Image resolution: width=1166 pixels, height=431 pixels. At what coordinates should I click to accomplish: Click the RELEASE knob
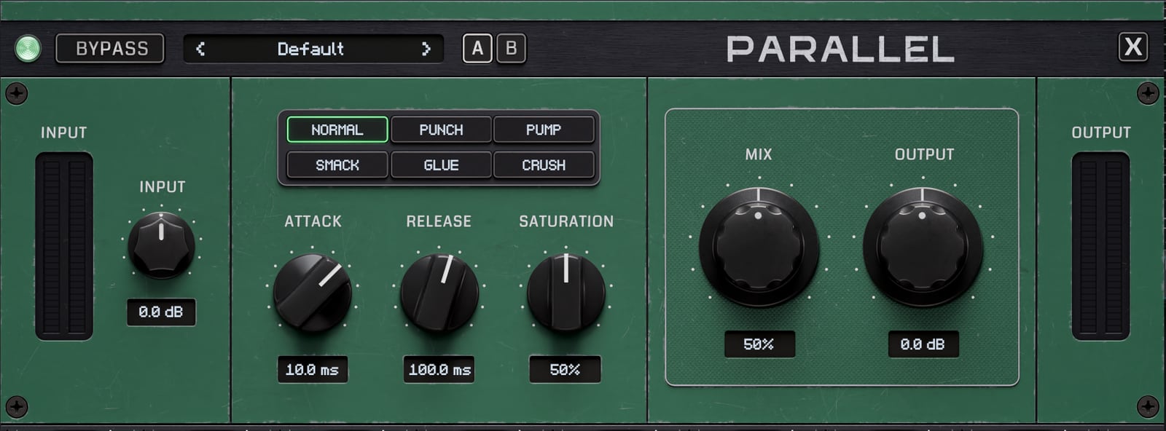439,293
